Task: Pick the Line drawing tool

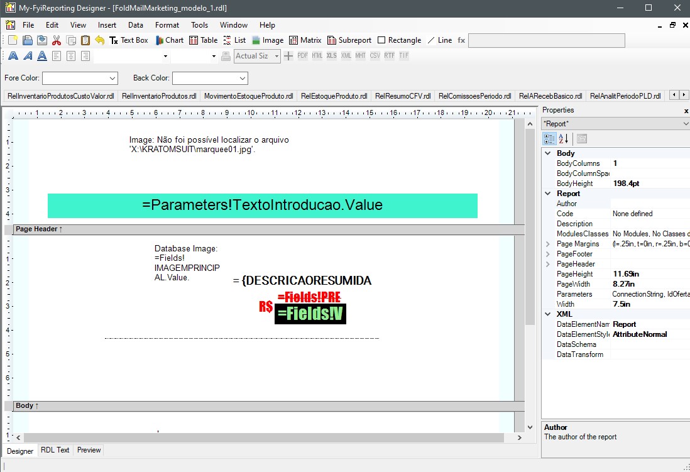Action: [439, 40]
